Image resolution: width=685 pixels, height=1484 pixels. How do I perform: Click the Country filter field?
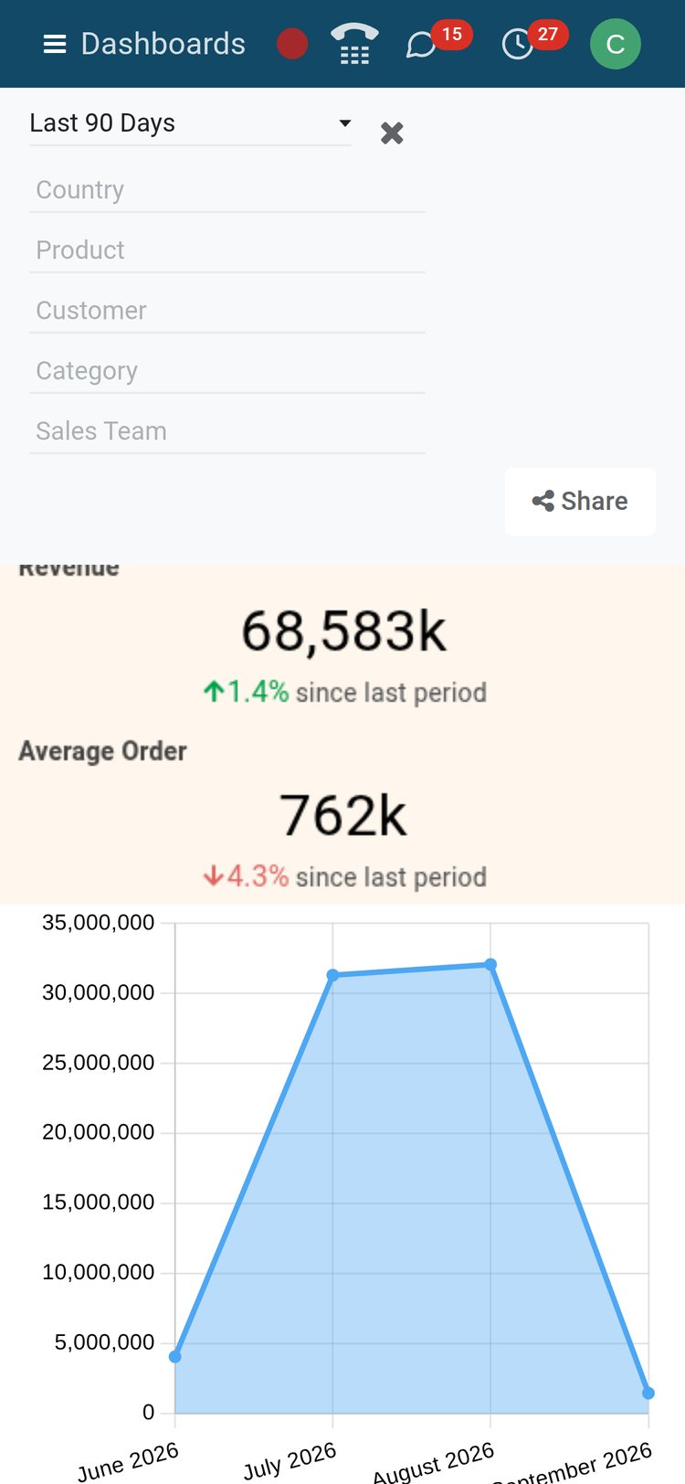click(227, 190)
